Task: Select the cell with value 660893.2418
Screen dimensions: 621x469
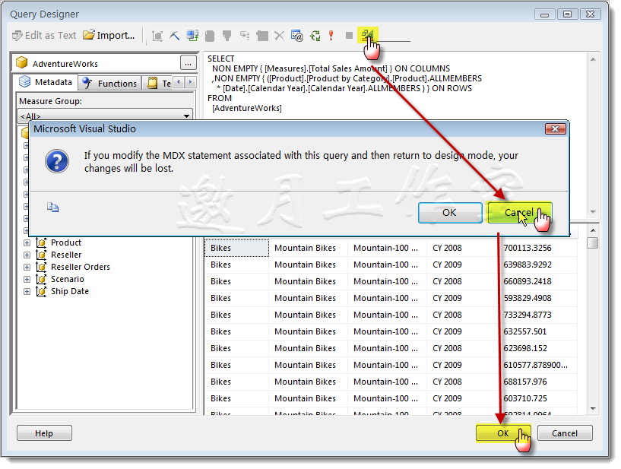Action: coord(537,281)
